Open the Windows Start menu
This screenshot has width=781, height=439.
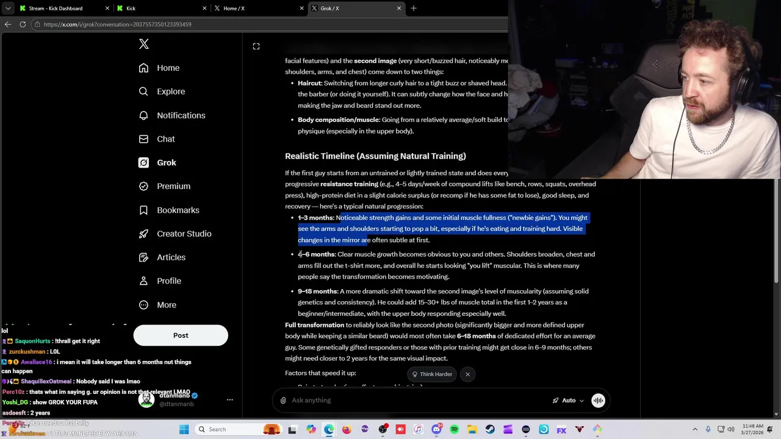pyautogui.click(x=184, y=429)
